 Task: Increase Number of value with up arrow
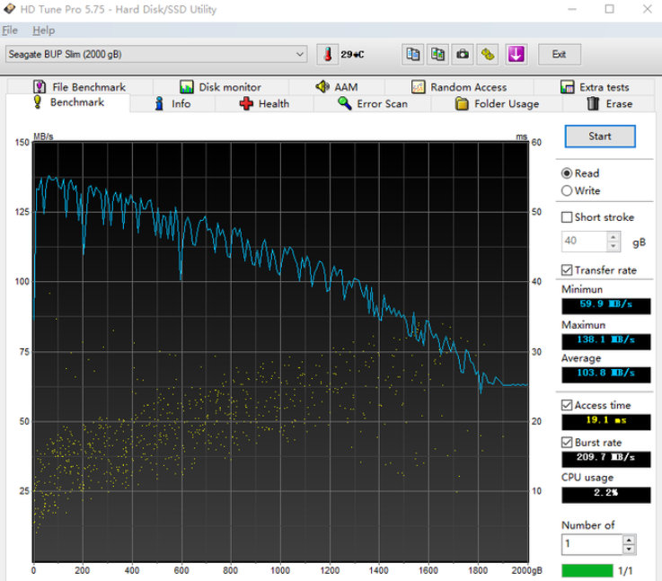[629, 540]
